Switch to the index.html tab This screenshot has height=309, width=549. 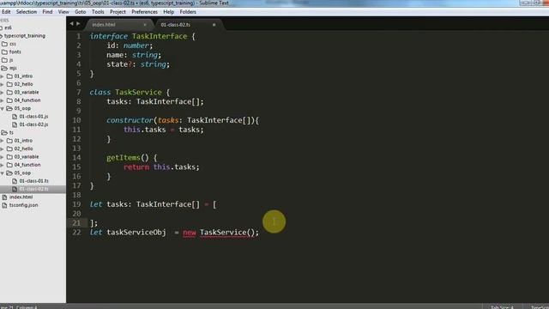pyautogui.click(x=104, y=25)
